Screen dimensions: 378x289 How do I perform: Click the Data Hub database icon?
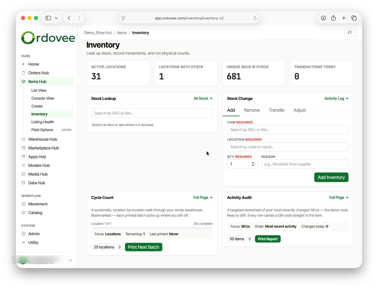tap(23, 183)
